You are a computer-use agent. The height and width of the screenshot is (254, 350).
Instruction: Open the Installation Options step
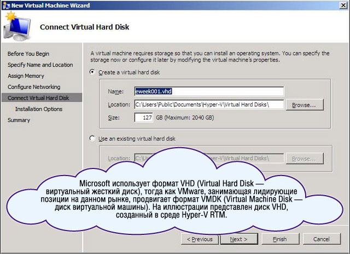tap(39, 109)
